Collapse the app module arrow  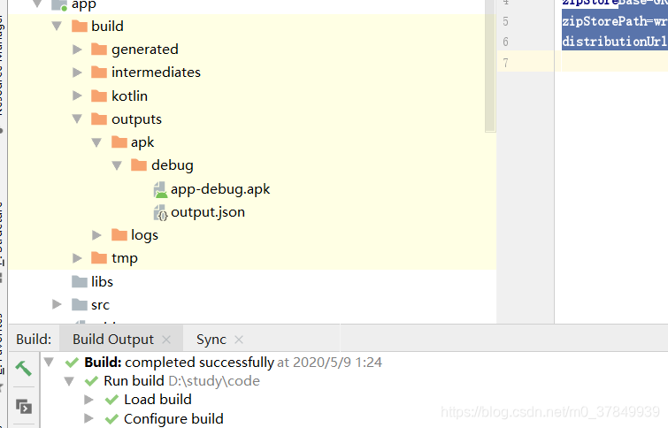tap(37, 4)
